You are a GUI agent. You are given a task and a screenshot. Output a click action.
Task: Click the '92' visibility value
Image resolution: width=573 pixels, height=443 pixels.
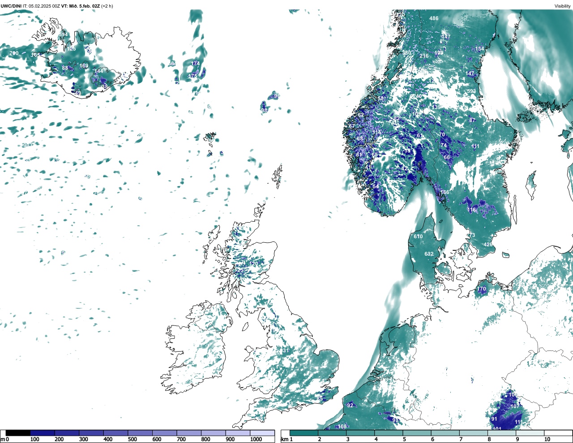pos(350,405)
